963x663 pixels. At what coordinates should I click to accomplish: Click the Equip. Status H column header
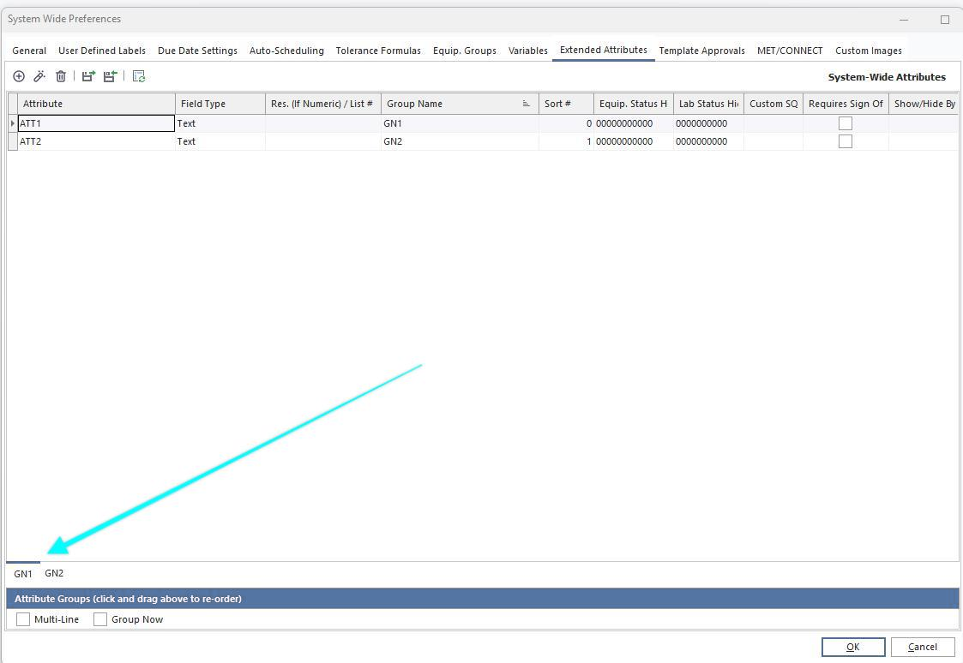pos(634,104)
